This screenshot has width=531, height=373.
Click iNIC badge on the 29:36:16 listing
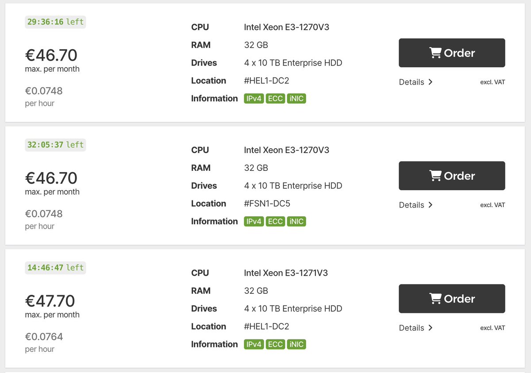[x=296, y=98]
